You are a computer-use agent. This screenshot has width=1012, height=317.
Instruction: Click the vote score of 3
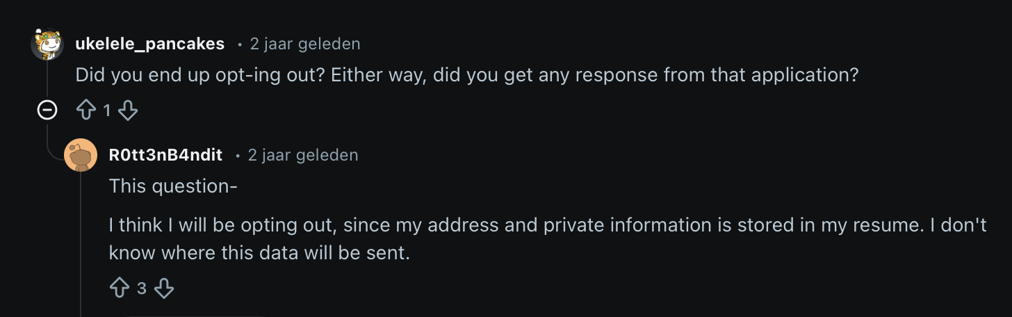(x=141, y=288)
